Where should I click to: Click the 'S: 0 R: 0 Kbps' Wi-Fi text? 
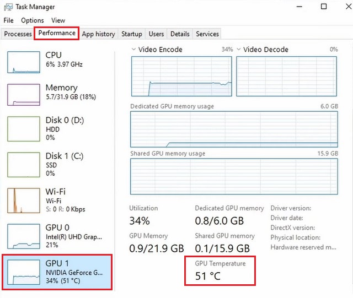coord(66,209)
